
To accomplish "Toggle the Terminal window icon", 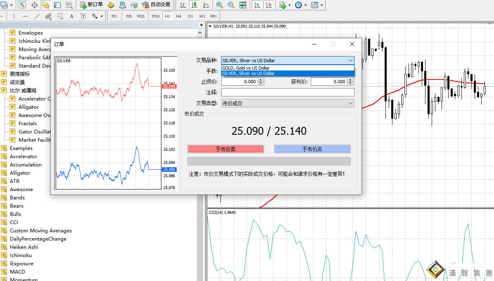I will point(57,5).
